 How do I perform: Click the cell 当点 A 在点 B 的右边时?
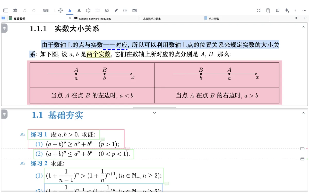coord(217,95)
